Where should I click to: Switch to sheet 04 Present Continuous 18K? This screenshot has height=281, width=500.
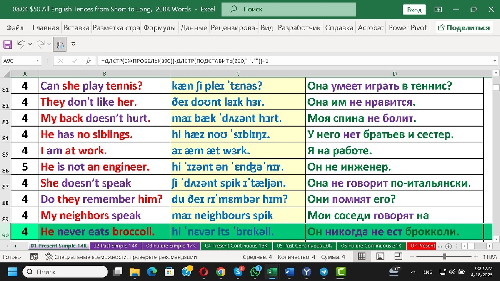point(236,246)
